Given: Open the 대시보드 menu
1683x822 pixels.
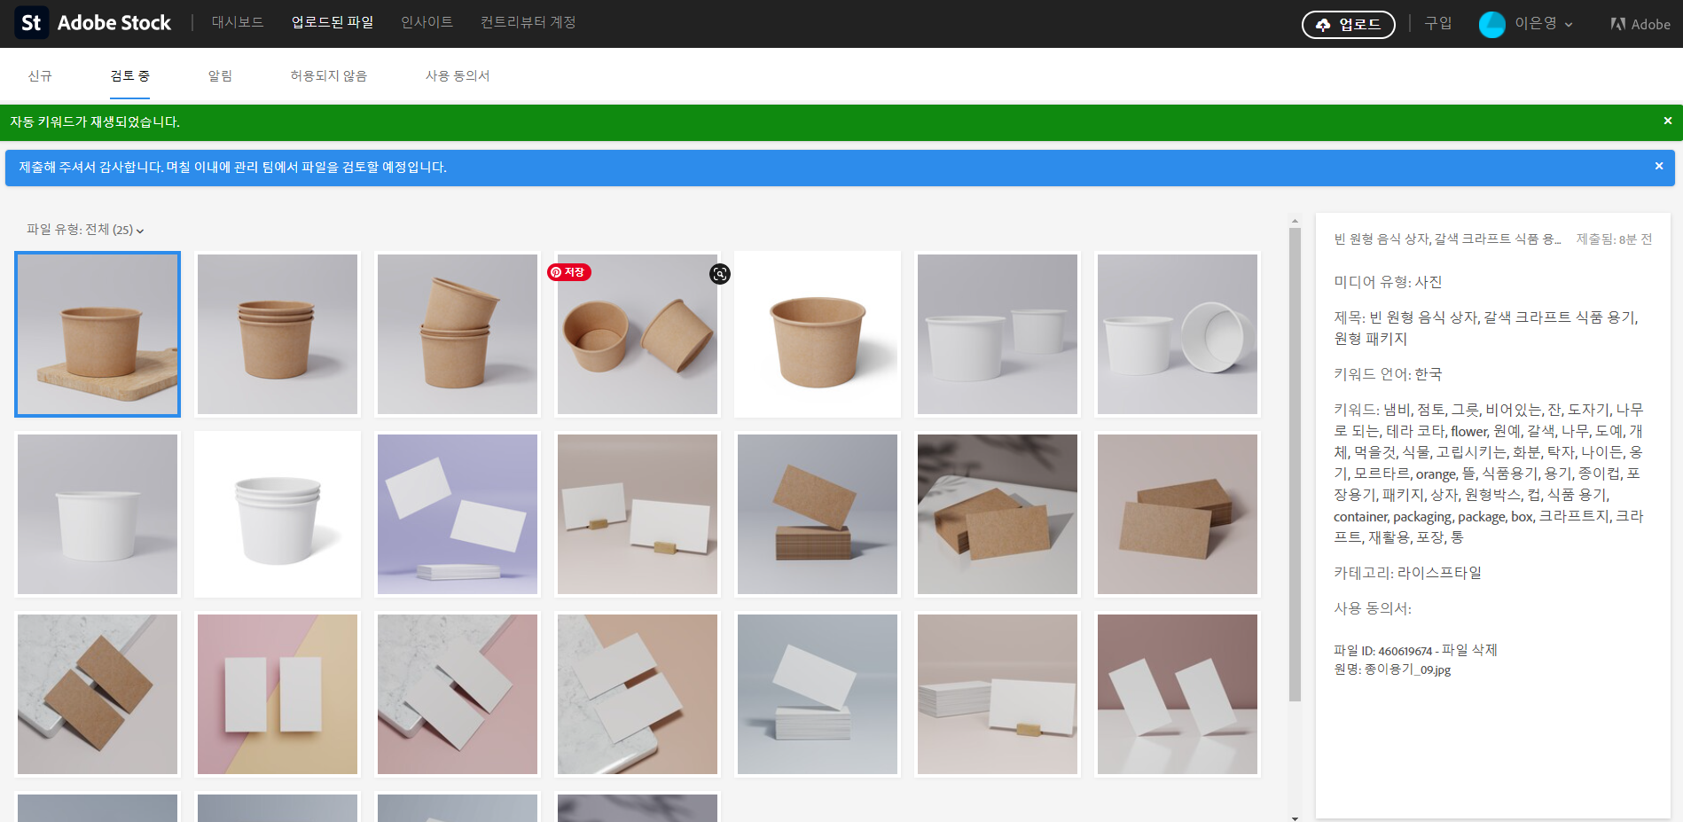Looking at the screenshot, I should 238,22.
